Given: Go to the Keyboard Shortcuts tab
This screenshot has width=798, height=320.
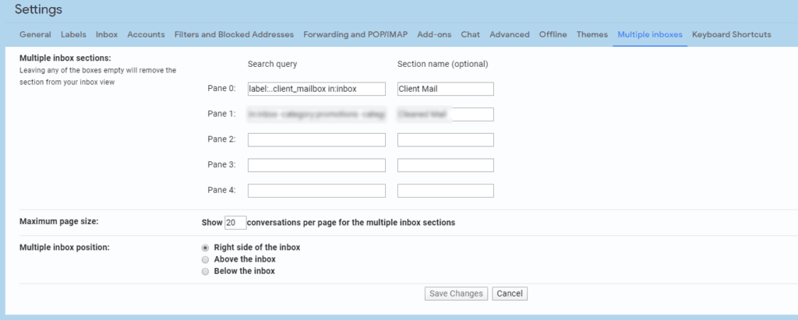Looking at the screenshot, I should pos(731,34).
